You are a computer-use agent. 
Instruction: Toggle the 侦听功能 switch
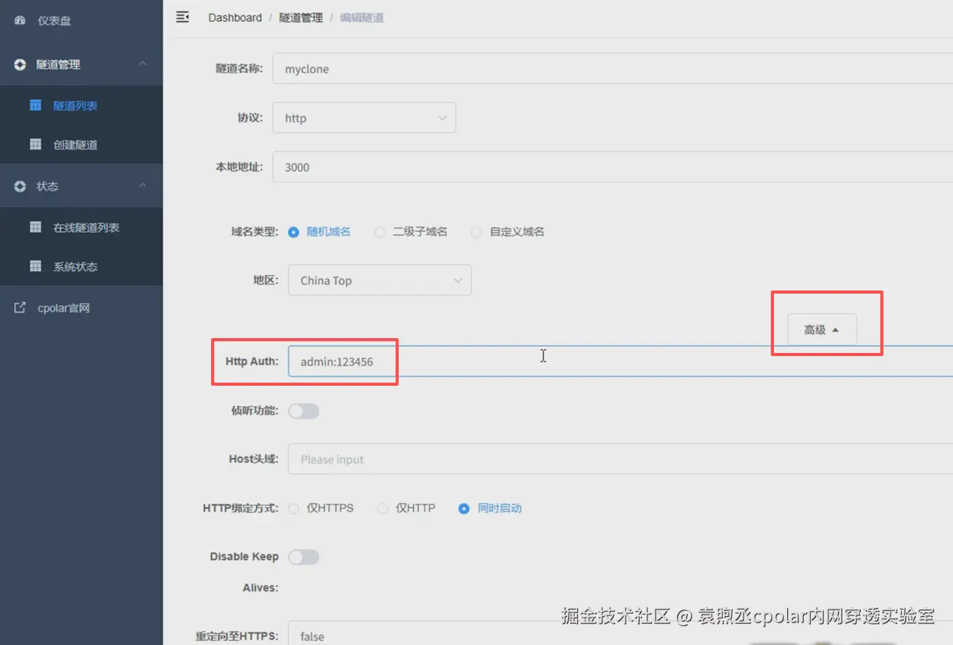coord(303,411)
